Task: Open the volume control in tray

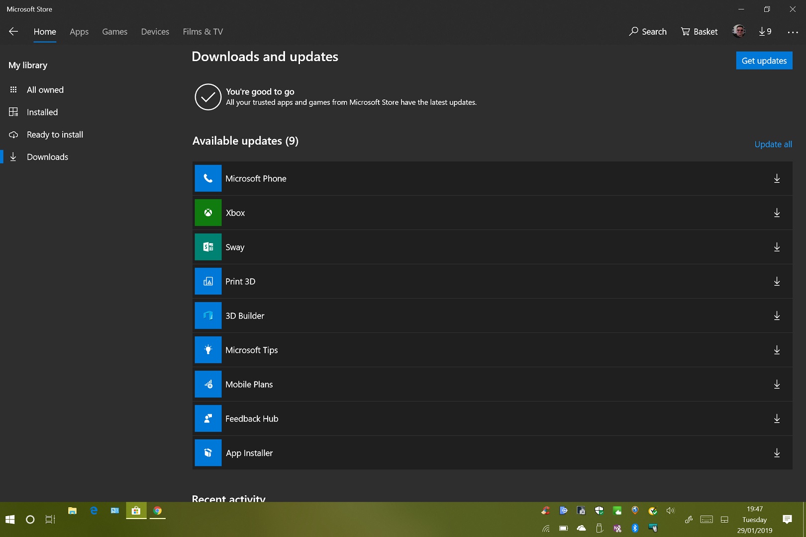Action: 670,511
